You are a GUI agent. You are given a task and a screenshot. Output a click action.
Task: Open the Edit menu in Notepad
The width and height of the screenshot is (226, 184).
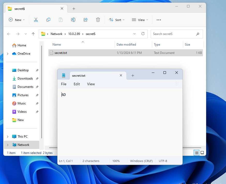point(77,84)
